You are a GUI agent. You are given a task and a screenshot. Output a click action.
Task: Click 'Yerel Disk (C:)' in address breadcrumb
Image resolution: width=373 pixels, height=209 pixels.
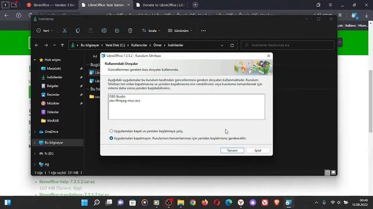[x=115, y=45]
